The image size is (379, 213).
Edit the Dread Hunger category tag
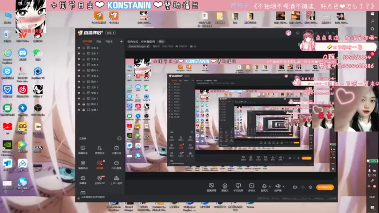(x=139, y=46)
